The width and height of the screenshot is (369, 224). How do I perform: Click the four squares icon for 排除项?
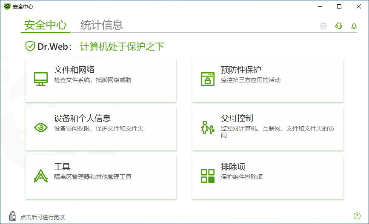coord(208,176)
